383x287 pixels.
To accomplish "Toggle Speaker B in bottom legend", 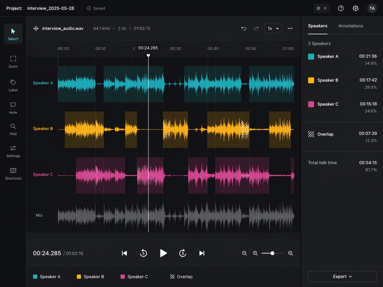I will 90,276.
